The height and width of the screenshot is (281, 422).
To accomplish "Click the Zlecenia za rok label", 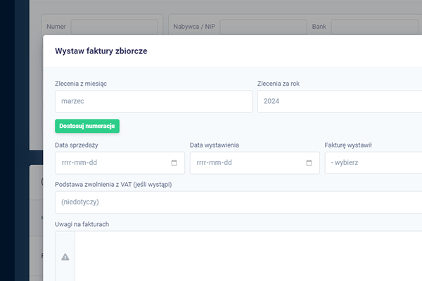I will pos(279,84).
